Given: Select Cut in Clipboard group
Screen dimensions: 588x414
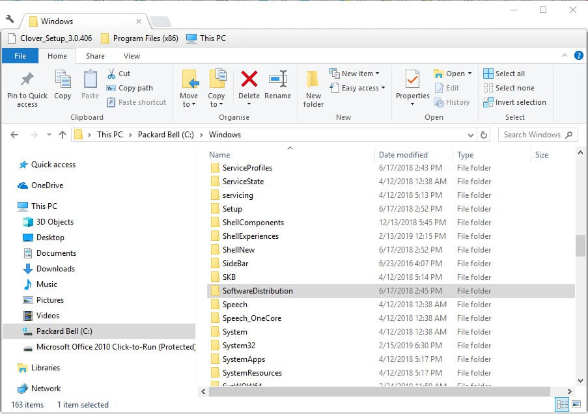Looking at the screenshot, I should pos(119,74).
